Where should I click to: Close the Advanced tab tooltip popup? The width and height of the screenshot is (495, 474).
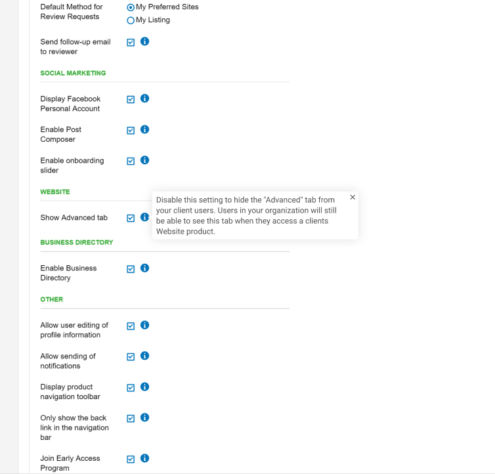(x=353, y=198)
